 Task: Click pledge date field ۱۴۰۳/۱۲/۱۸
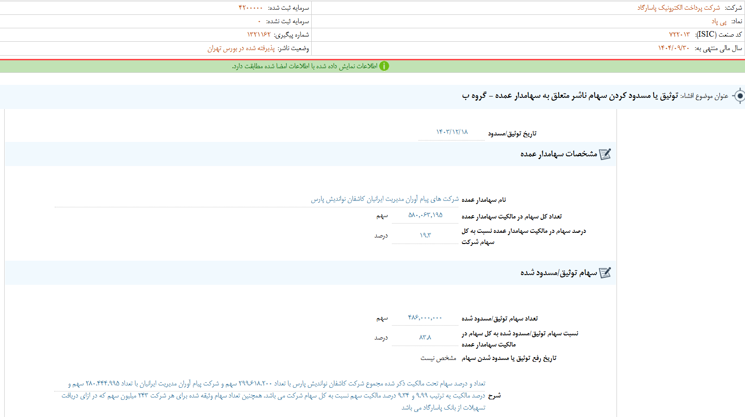452,132
